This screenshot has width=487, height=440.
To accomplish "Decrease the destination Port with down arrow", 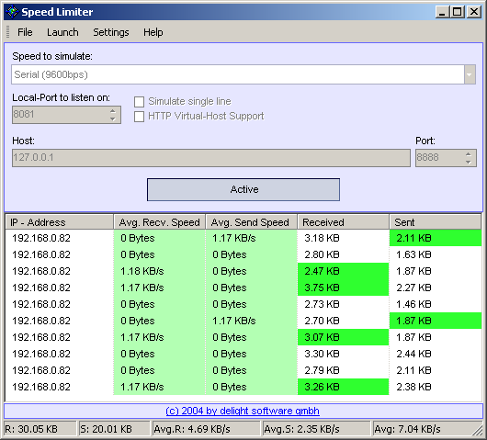I will 469,162.
